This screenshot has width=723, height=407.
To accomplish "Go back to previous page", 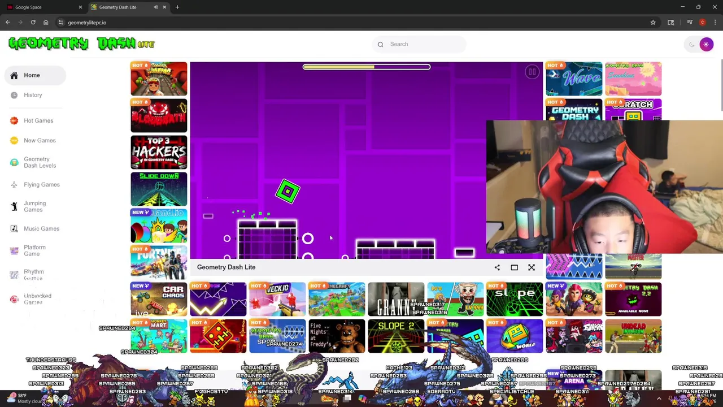I will pyautogui.click(x=8, y=23).
